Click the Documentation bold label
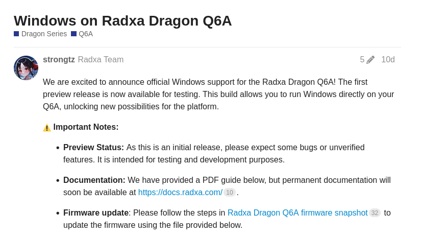Viewport: 446px width, 236px height. pos(94,180)
